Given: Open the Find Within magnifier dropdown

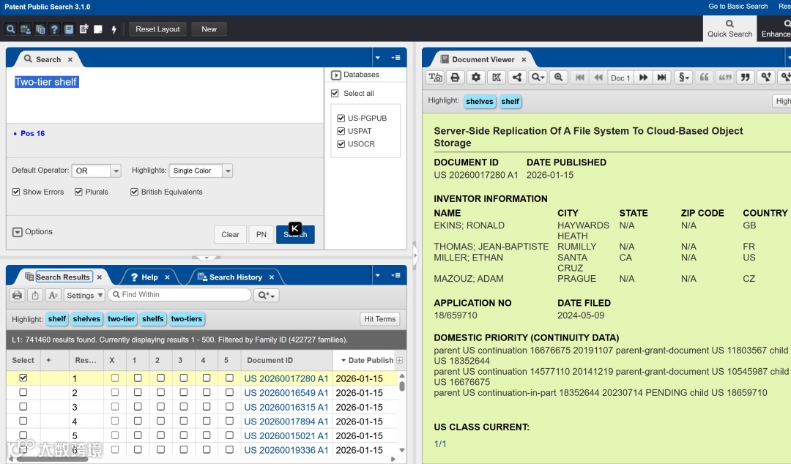Looking at the screenshot, I should pyautogui.click(x=267, y=295).
